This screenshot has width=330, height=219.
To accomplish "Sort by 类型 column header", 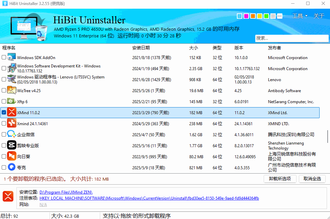I will tap(217, 48).
